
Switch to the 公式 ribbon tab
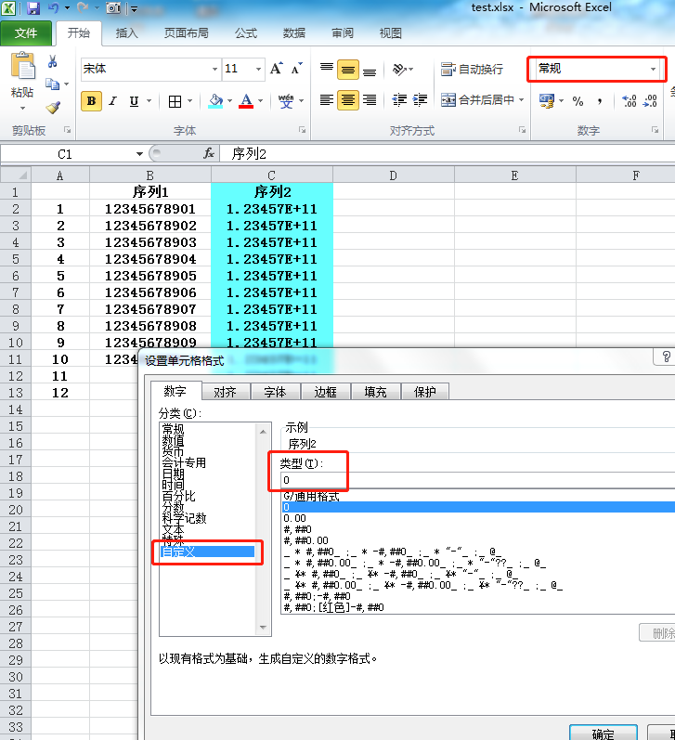tap(246, 33)
